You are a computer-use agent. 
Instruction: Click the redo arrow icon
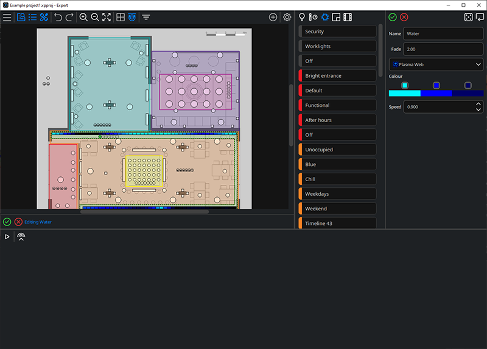pyautogui.click(x=69, y=18)
